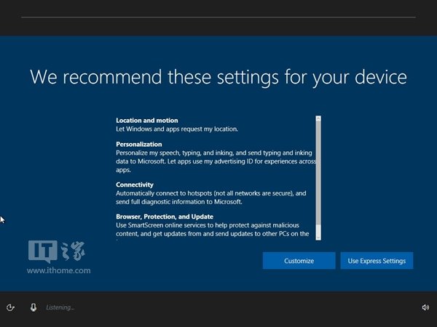Click 'Use SmartScreen online services' description

click(213, 230)
